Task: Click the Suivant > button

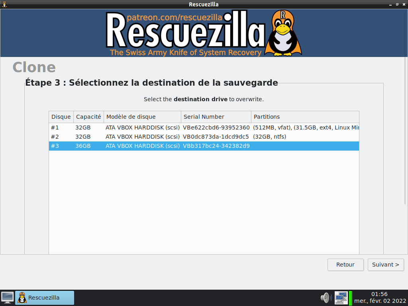Action: coord(386,265)
